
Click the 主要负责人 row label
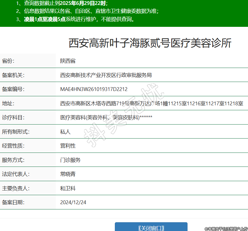point(16,188)
